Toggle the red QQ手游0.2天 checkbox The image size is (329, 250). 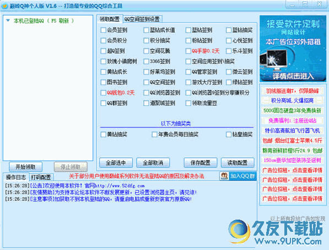pos(188,51)
